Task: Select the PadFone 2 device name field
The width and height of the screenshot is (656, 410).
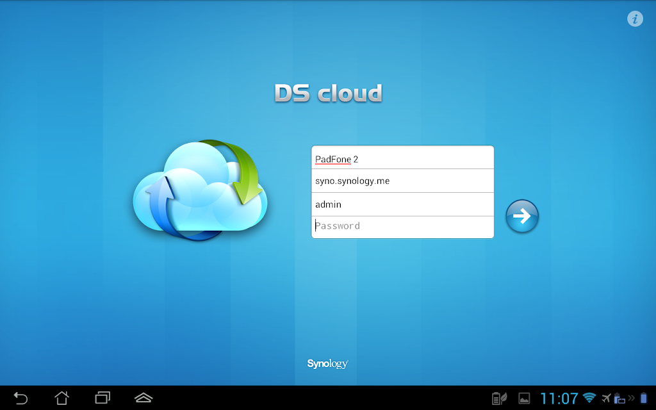Action: coord(402,158)
